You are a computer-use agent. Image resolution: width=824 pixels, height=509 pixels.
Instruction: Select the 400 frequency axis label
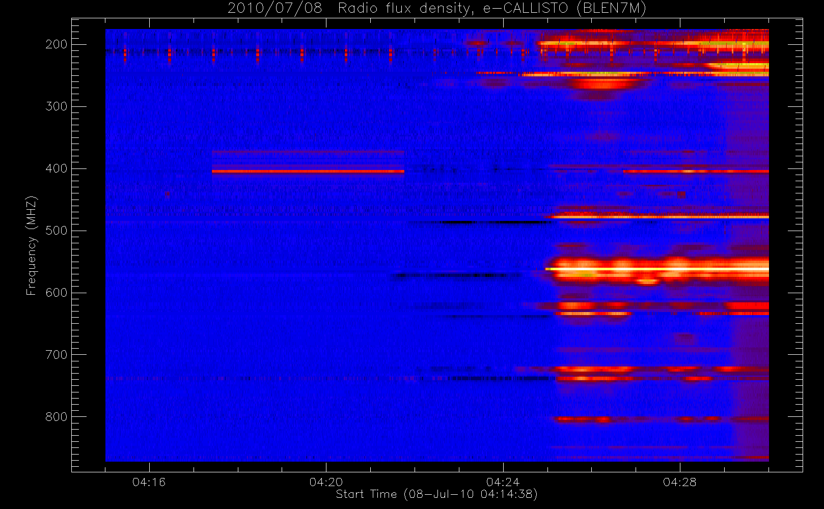coord(56,168)
